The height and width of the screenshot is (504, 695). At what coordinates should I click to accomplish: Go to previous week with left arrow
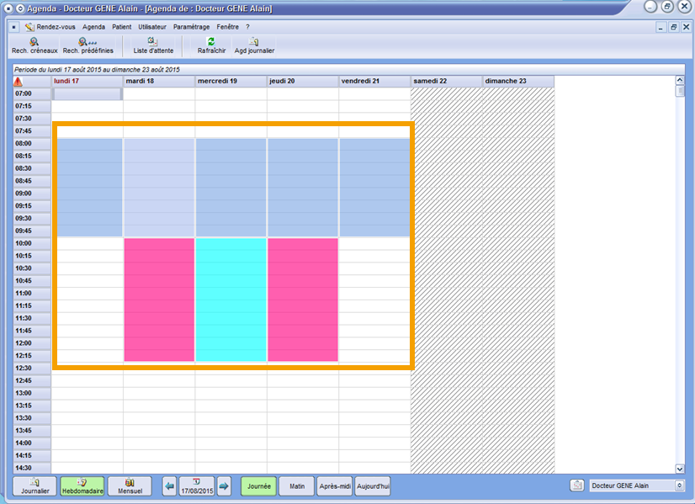(170, 486)
